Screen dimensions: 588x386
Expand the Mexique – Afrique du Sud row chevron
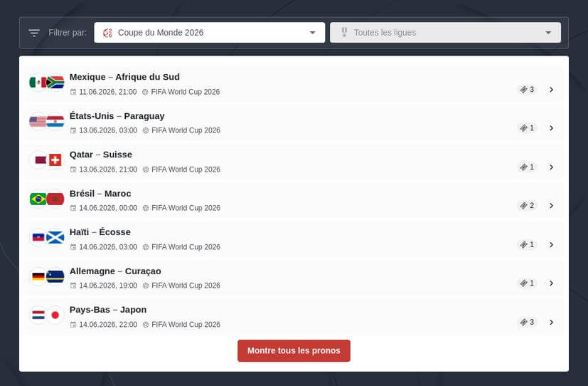(551, 90)
